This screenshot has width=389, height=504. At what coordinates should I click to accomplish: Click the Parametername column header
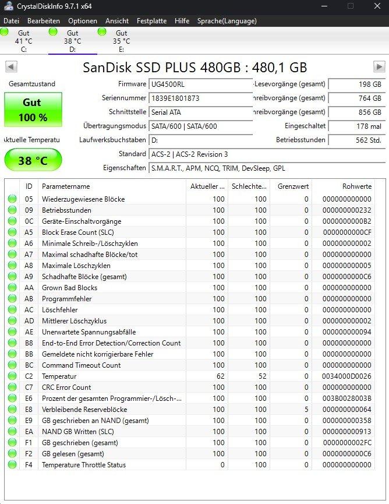[x=112, y=186]
